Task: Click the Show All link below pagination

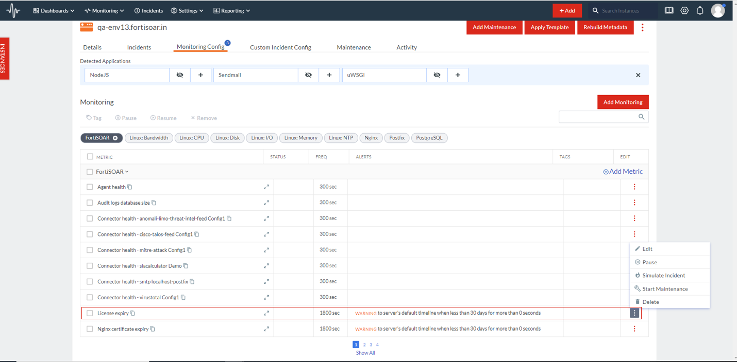Action: click(x=365, y=353)
